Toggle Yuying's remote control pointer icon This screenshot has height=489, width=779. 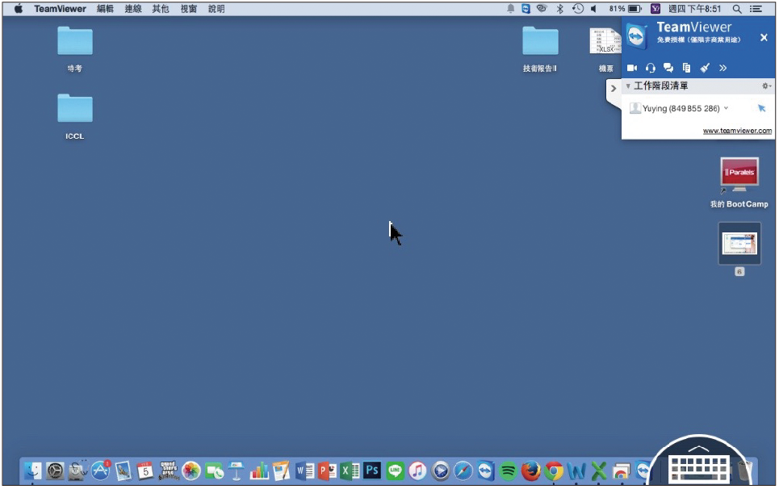[761, 108]
